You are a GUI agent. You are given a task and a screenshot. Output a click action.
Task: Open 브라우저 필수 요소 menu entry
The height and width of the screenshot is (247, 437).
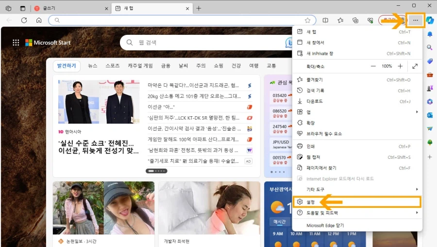pos(357,134)
